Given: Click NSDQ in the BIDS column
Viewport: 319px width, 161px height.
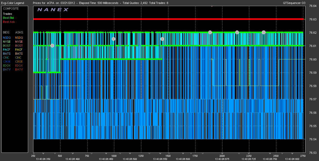Looking at the screenshot, I should tap(7, 38).
